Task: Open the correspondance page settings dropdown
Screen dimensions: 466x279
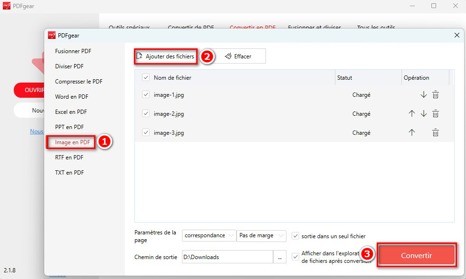Action: coord(209,235)
